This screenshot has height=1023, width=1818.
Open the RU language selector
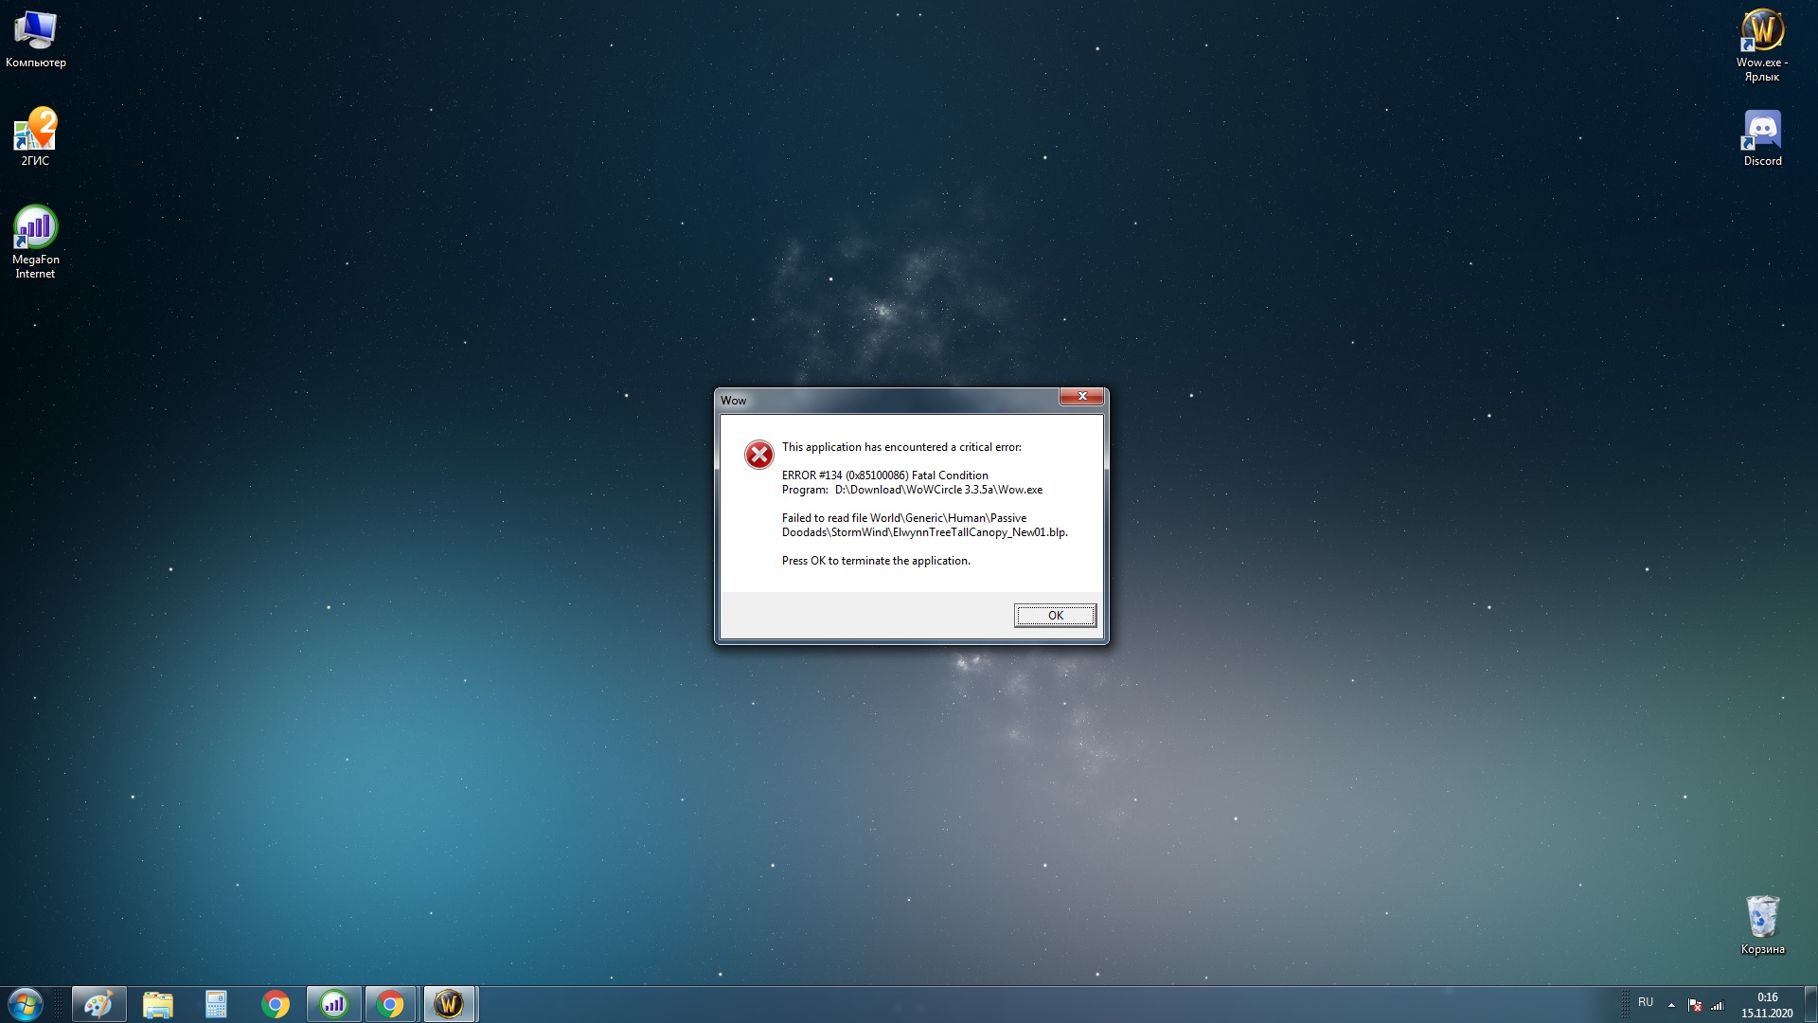[1646, 1002]
